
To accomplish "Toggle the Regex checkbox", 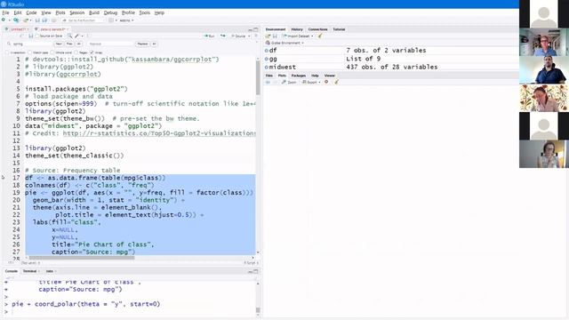I will click(76, 52).
